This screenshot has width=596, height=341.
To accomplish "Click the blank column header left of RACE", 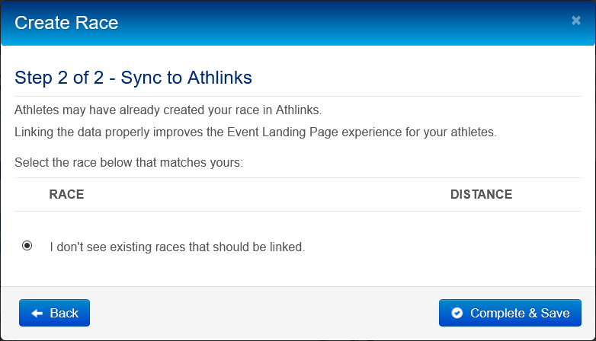I will click(x=29, y=194).
